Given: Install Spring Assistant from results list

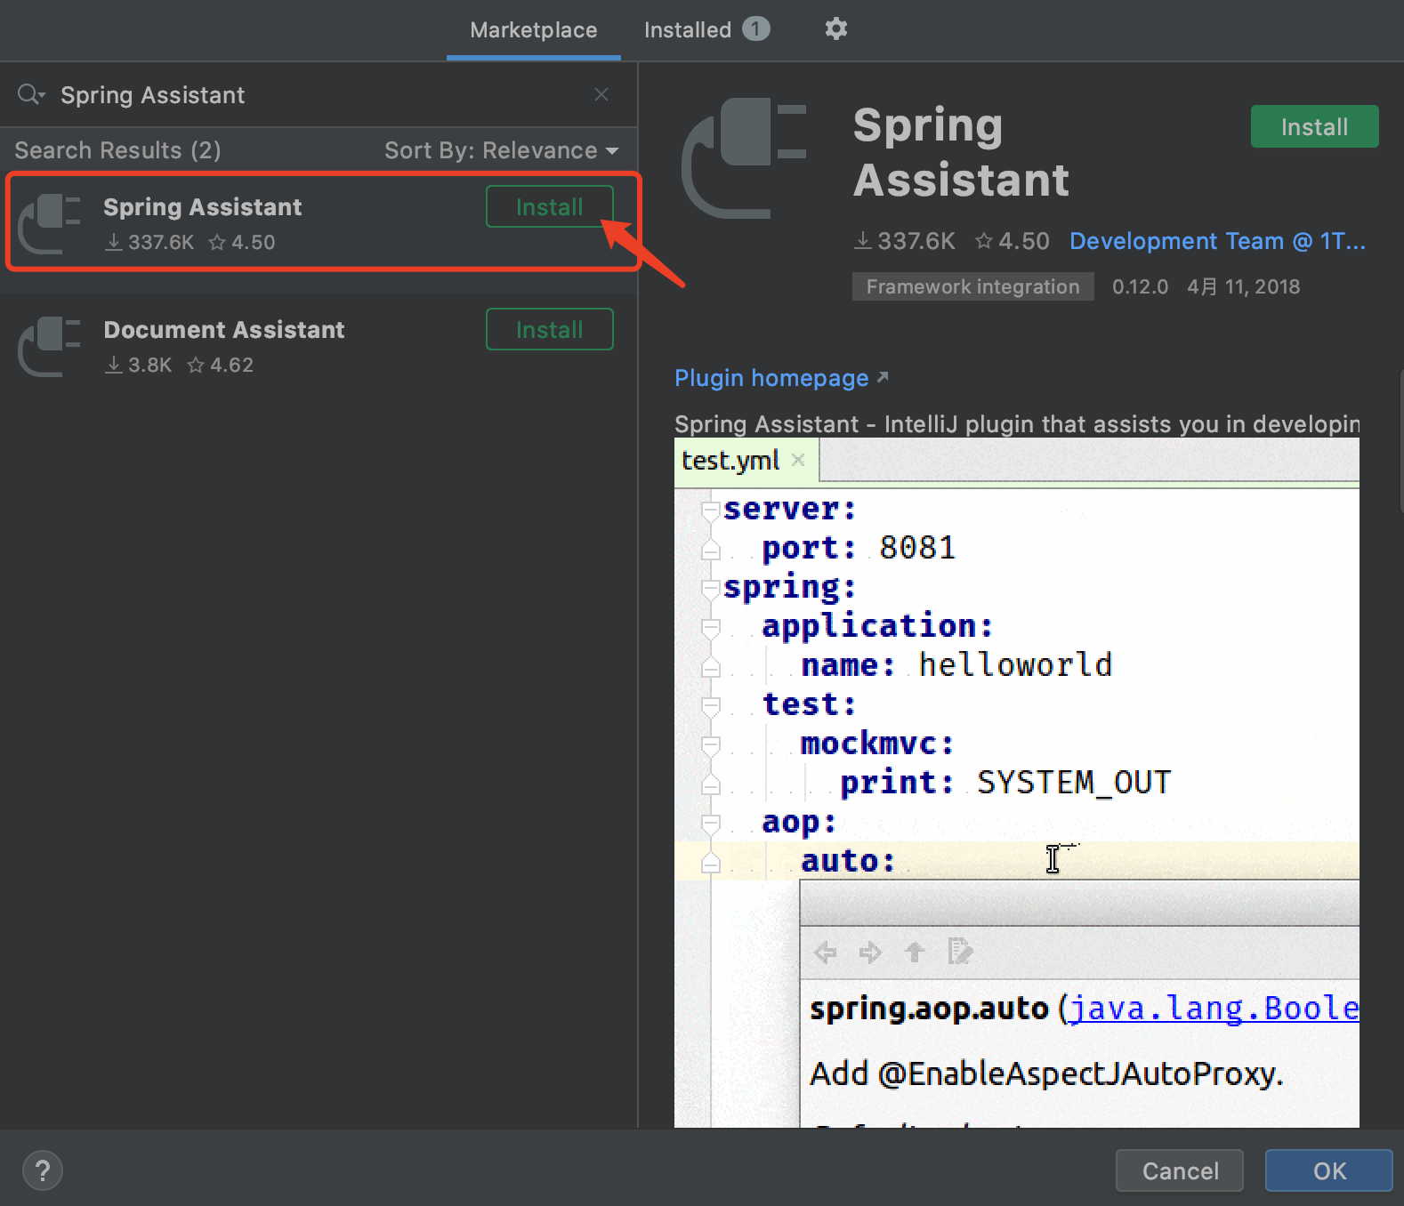Looking at the screenshot, I should [x=549, y=206].
